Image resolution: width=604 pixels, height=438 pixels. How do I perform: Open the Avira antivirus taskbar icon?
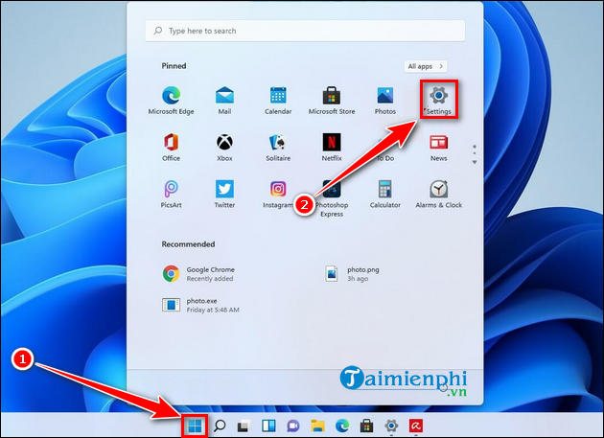pos(416,426)
